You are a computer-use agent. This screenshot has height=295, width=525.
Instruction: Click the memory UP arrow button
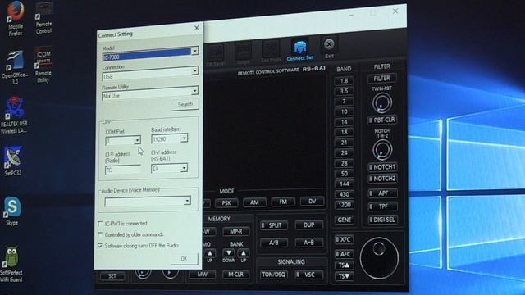[210, 253]
